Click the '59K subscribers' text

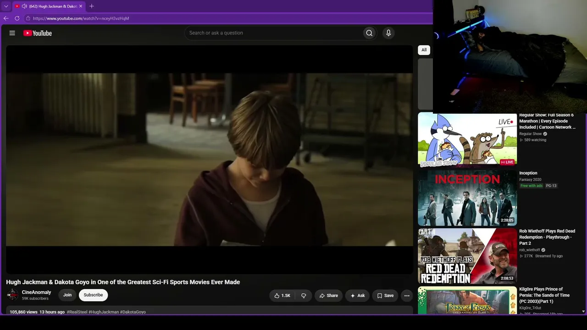tap(35, 299)
